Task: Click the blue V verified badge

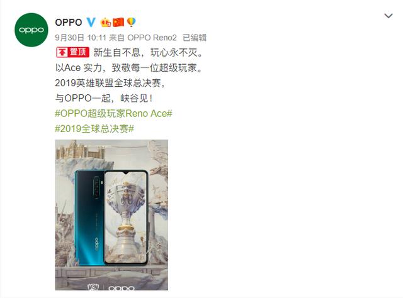Action: click(x=91, y=23)
